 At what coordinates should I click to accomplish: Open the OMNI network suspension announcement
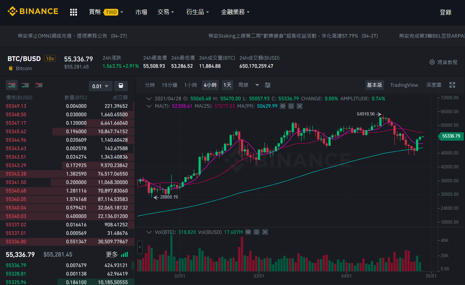click(73, 36)
